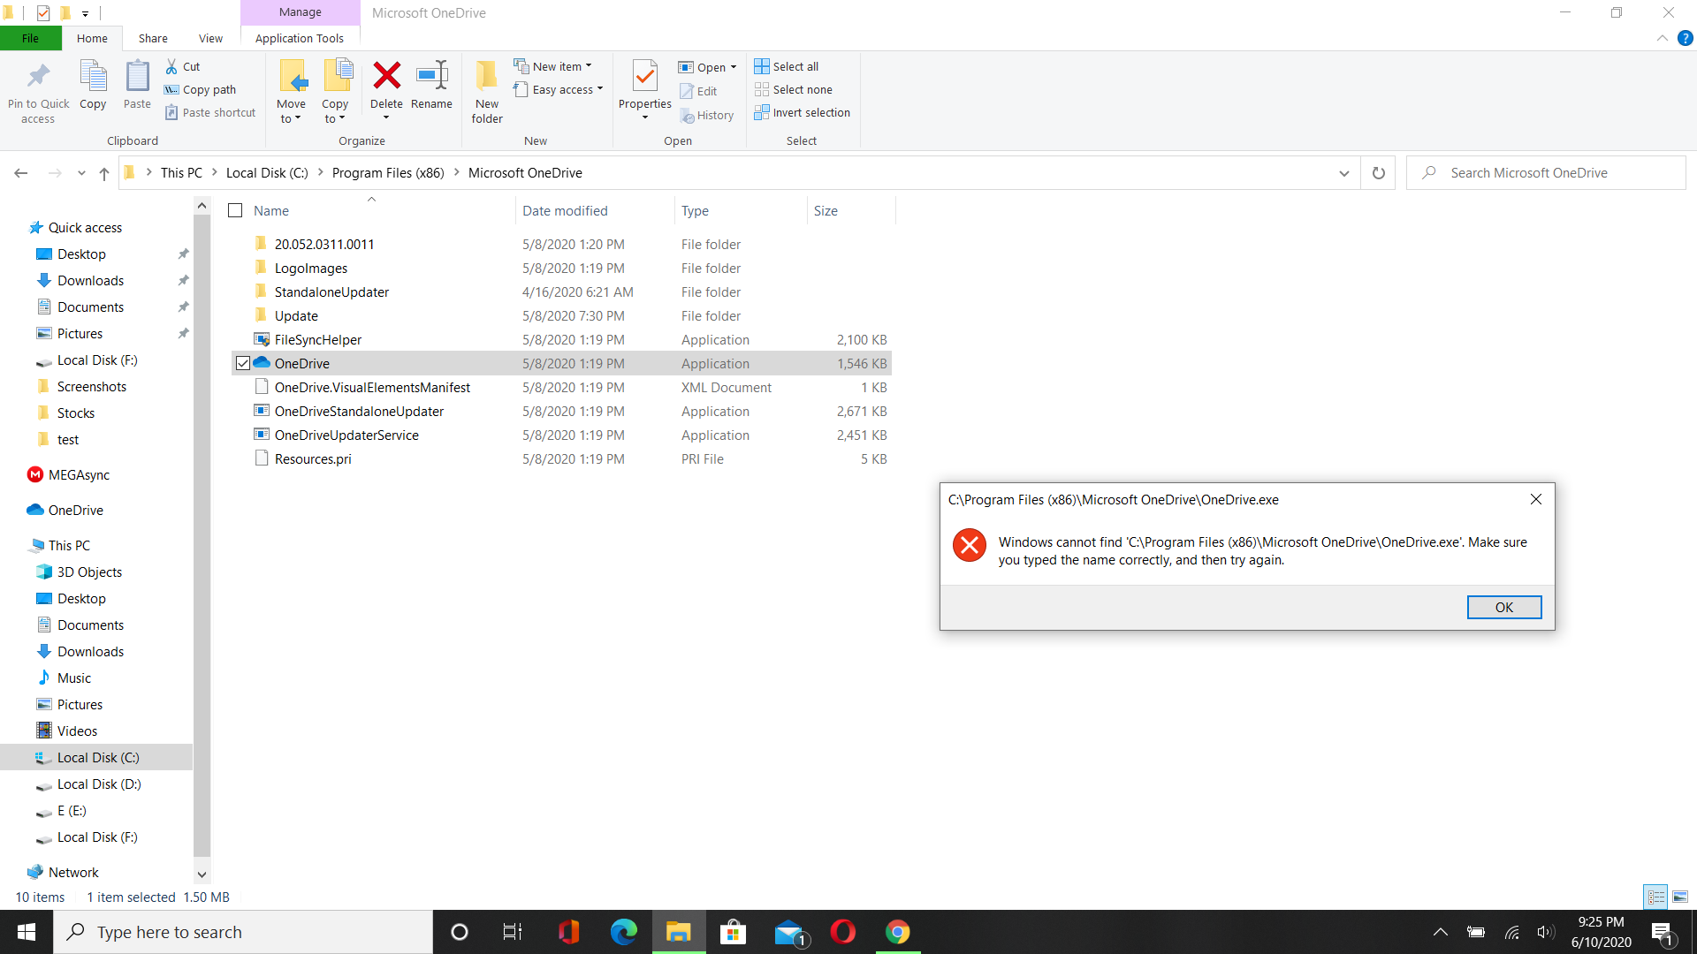Click the Copy path ribbon item

[x=201, y=89]
